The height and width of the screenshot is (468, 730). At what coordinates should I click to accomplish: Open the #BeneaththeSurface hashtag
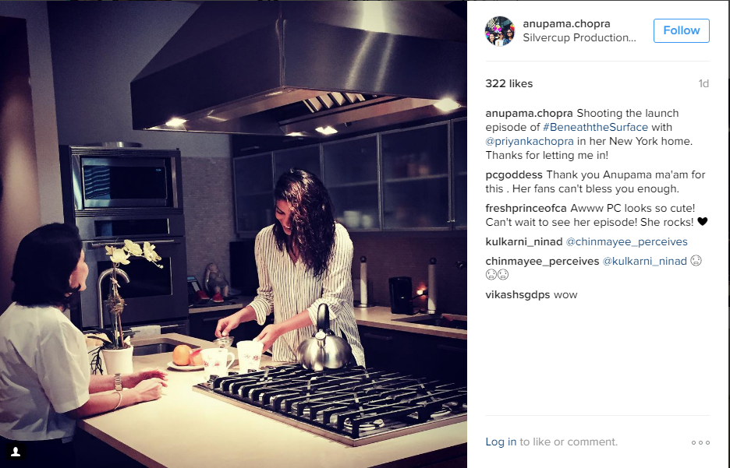[595, 128]
